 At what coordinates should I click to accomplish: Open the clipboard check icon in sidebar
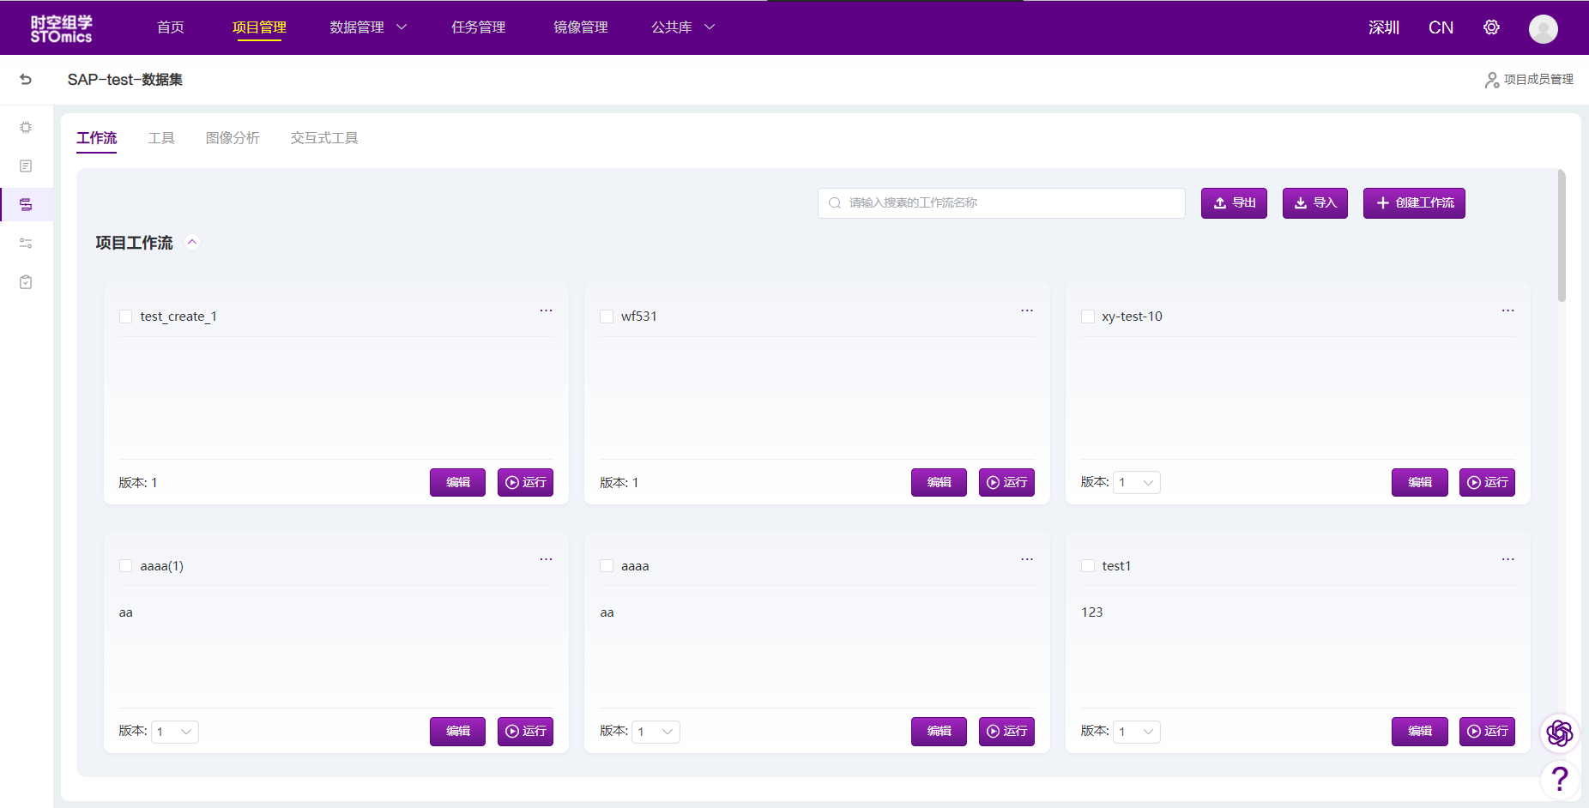26,282
